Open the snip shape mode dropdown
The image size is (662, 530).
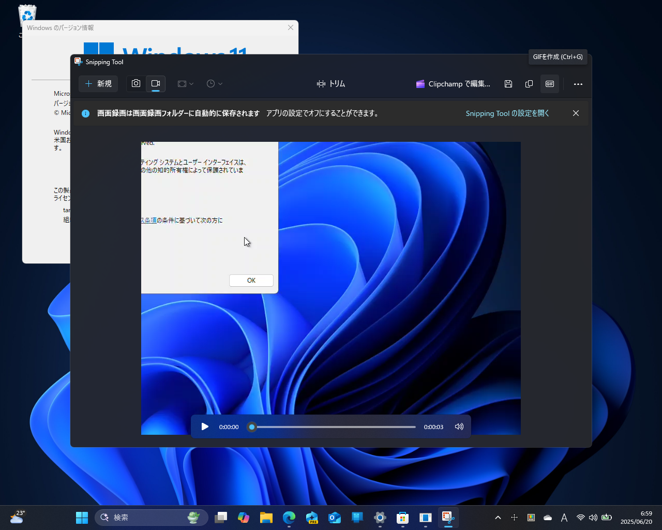click(185, 83)
